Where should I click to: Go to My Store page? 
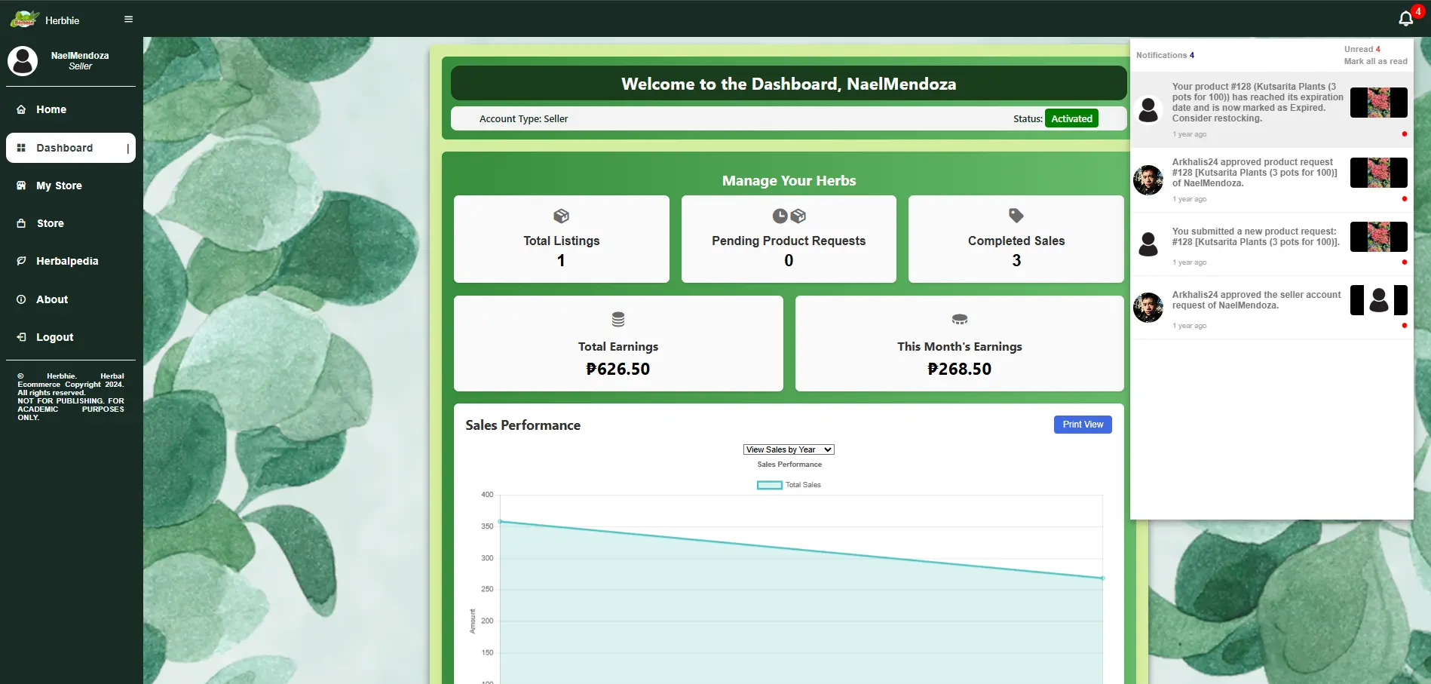(x=71, y=186)
